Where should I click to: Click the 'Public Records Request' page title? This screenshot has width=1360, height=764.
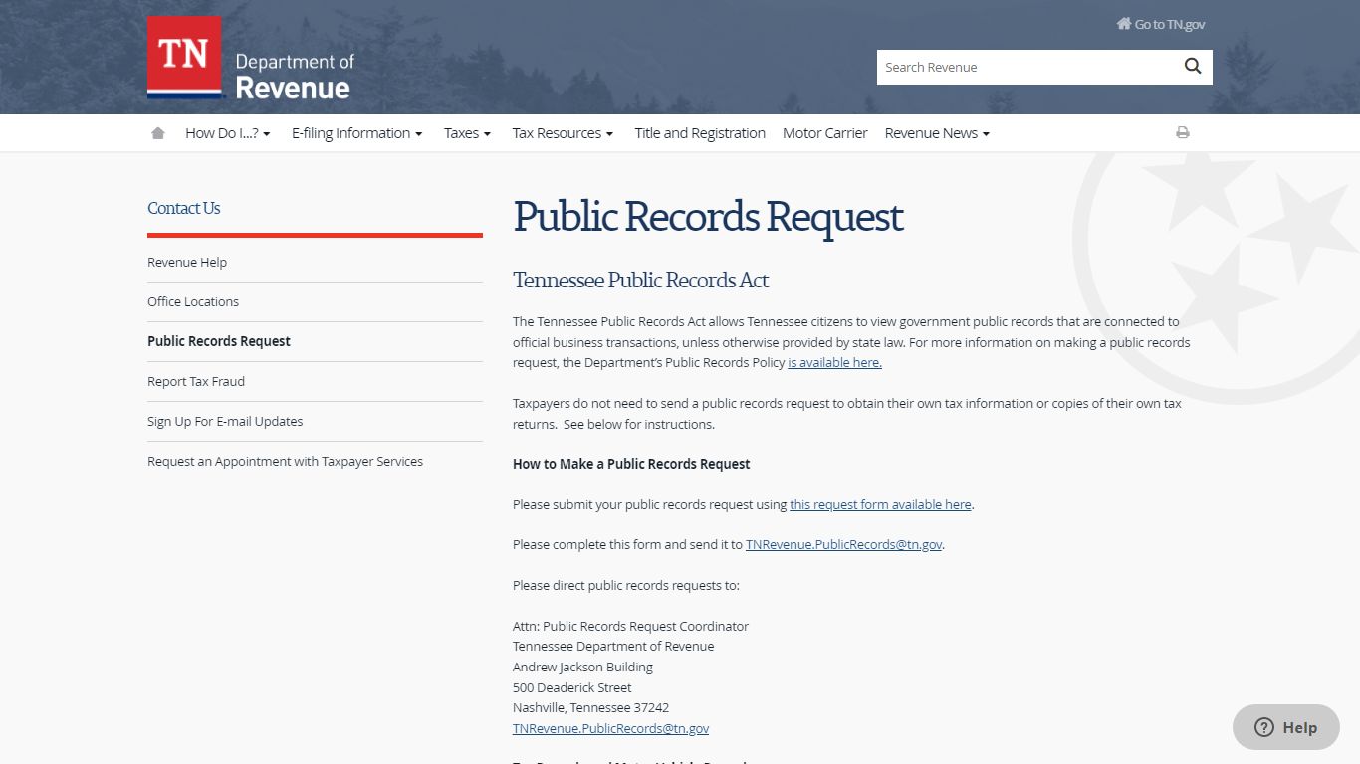coord(708,218)
